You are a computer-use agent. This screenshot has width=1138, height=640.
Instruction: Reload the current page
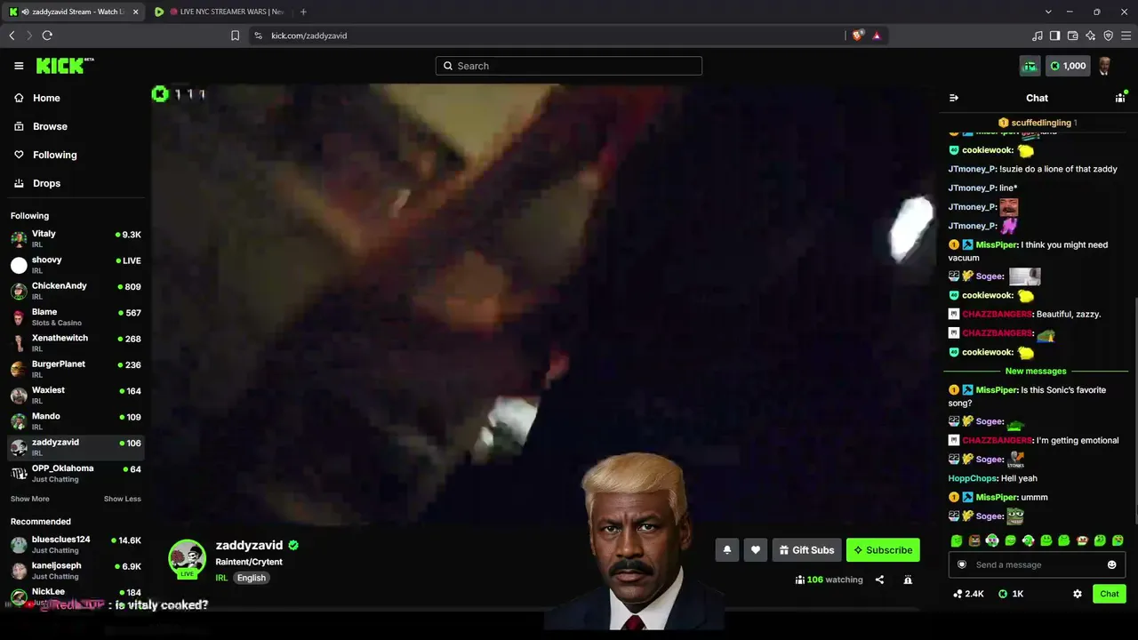pyautogui.click(x=47, y=36)
